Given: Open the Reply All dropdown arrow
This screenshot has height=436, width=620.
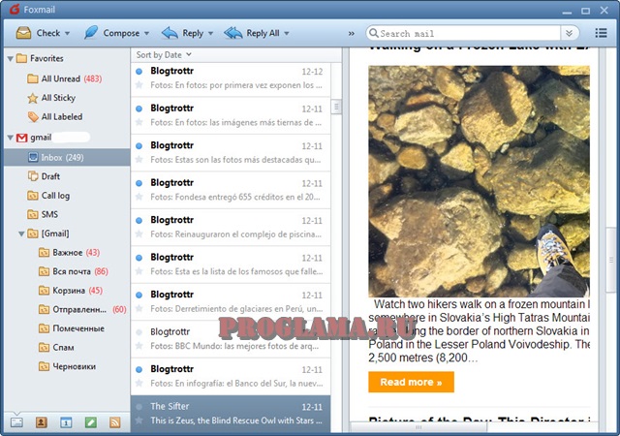Looking at the screenshot, I should tap(287, 34).
